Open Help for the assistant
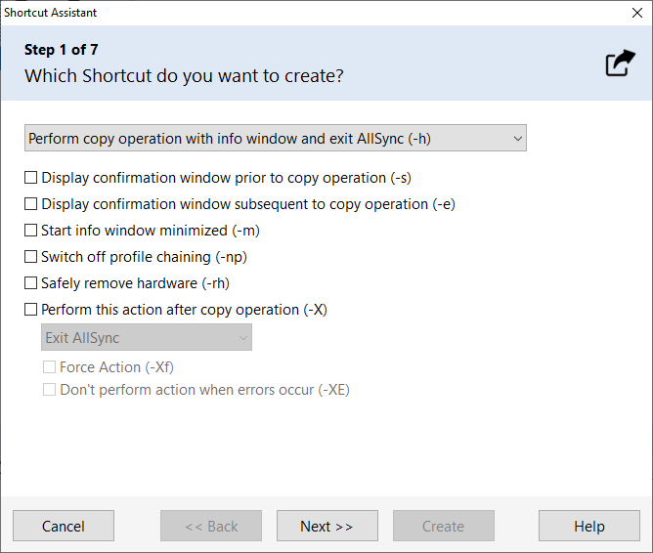The image size is (653, 553). tap(589, 527)
